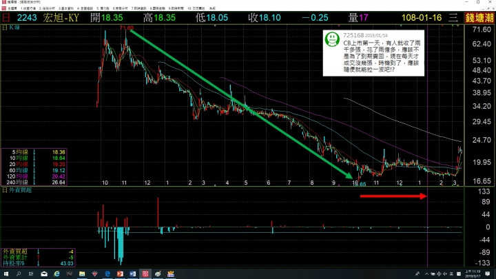
Task: Click the date 108-01-16 in header
Action: [422, 18]
